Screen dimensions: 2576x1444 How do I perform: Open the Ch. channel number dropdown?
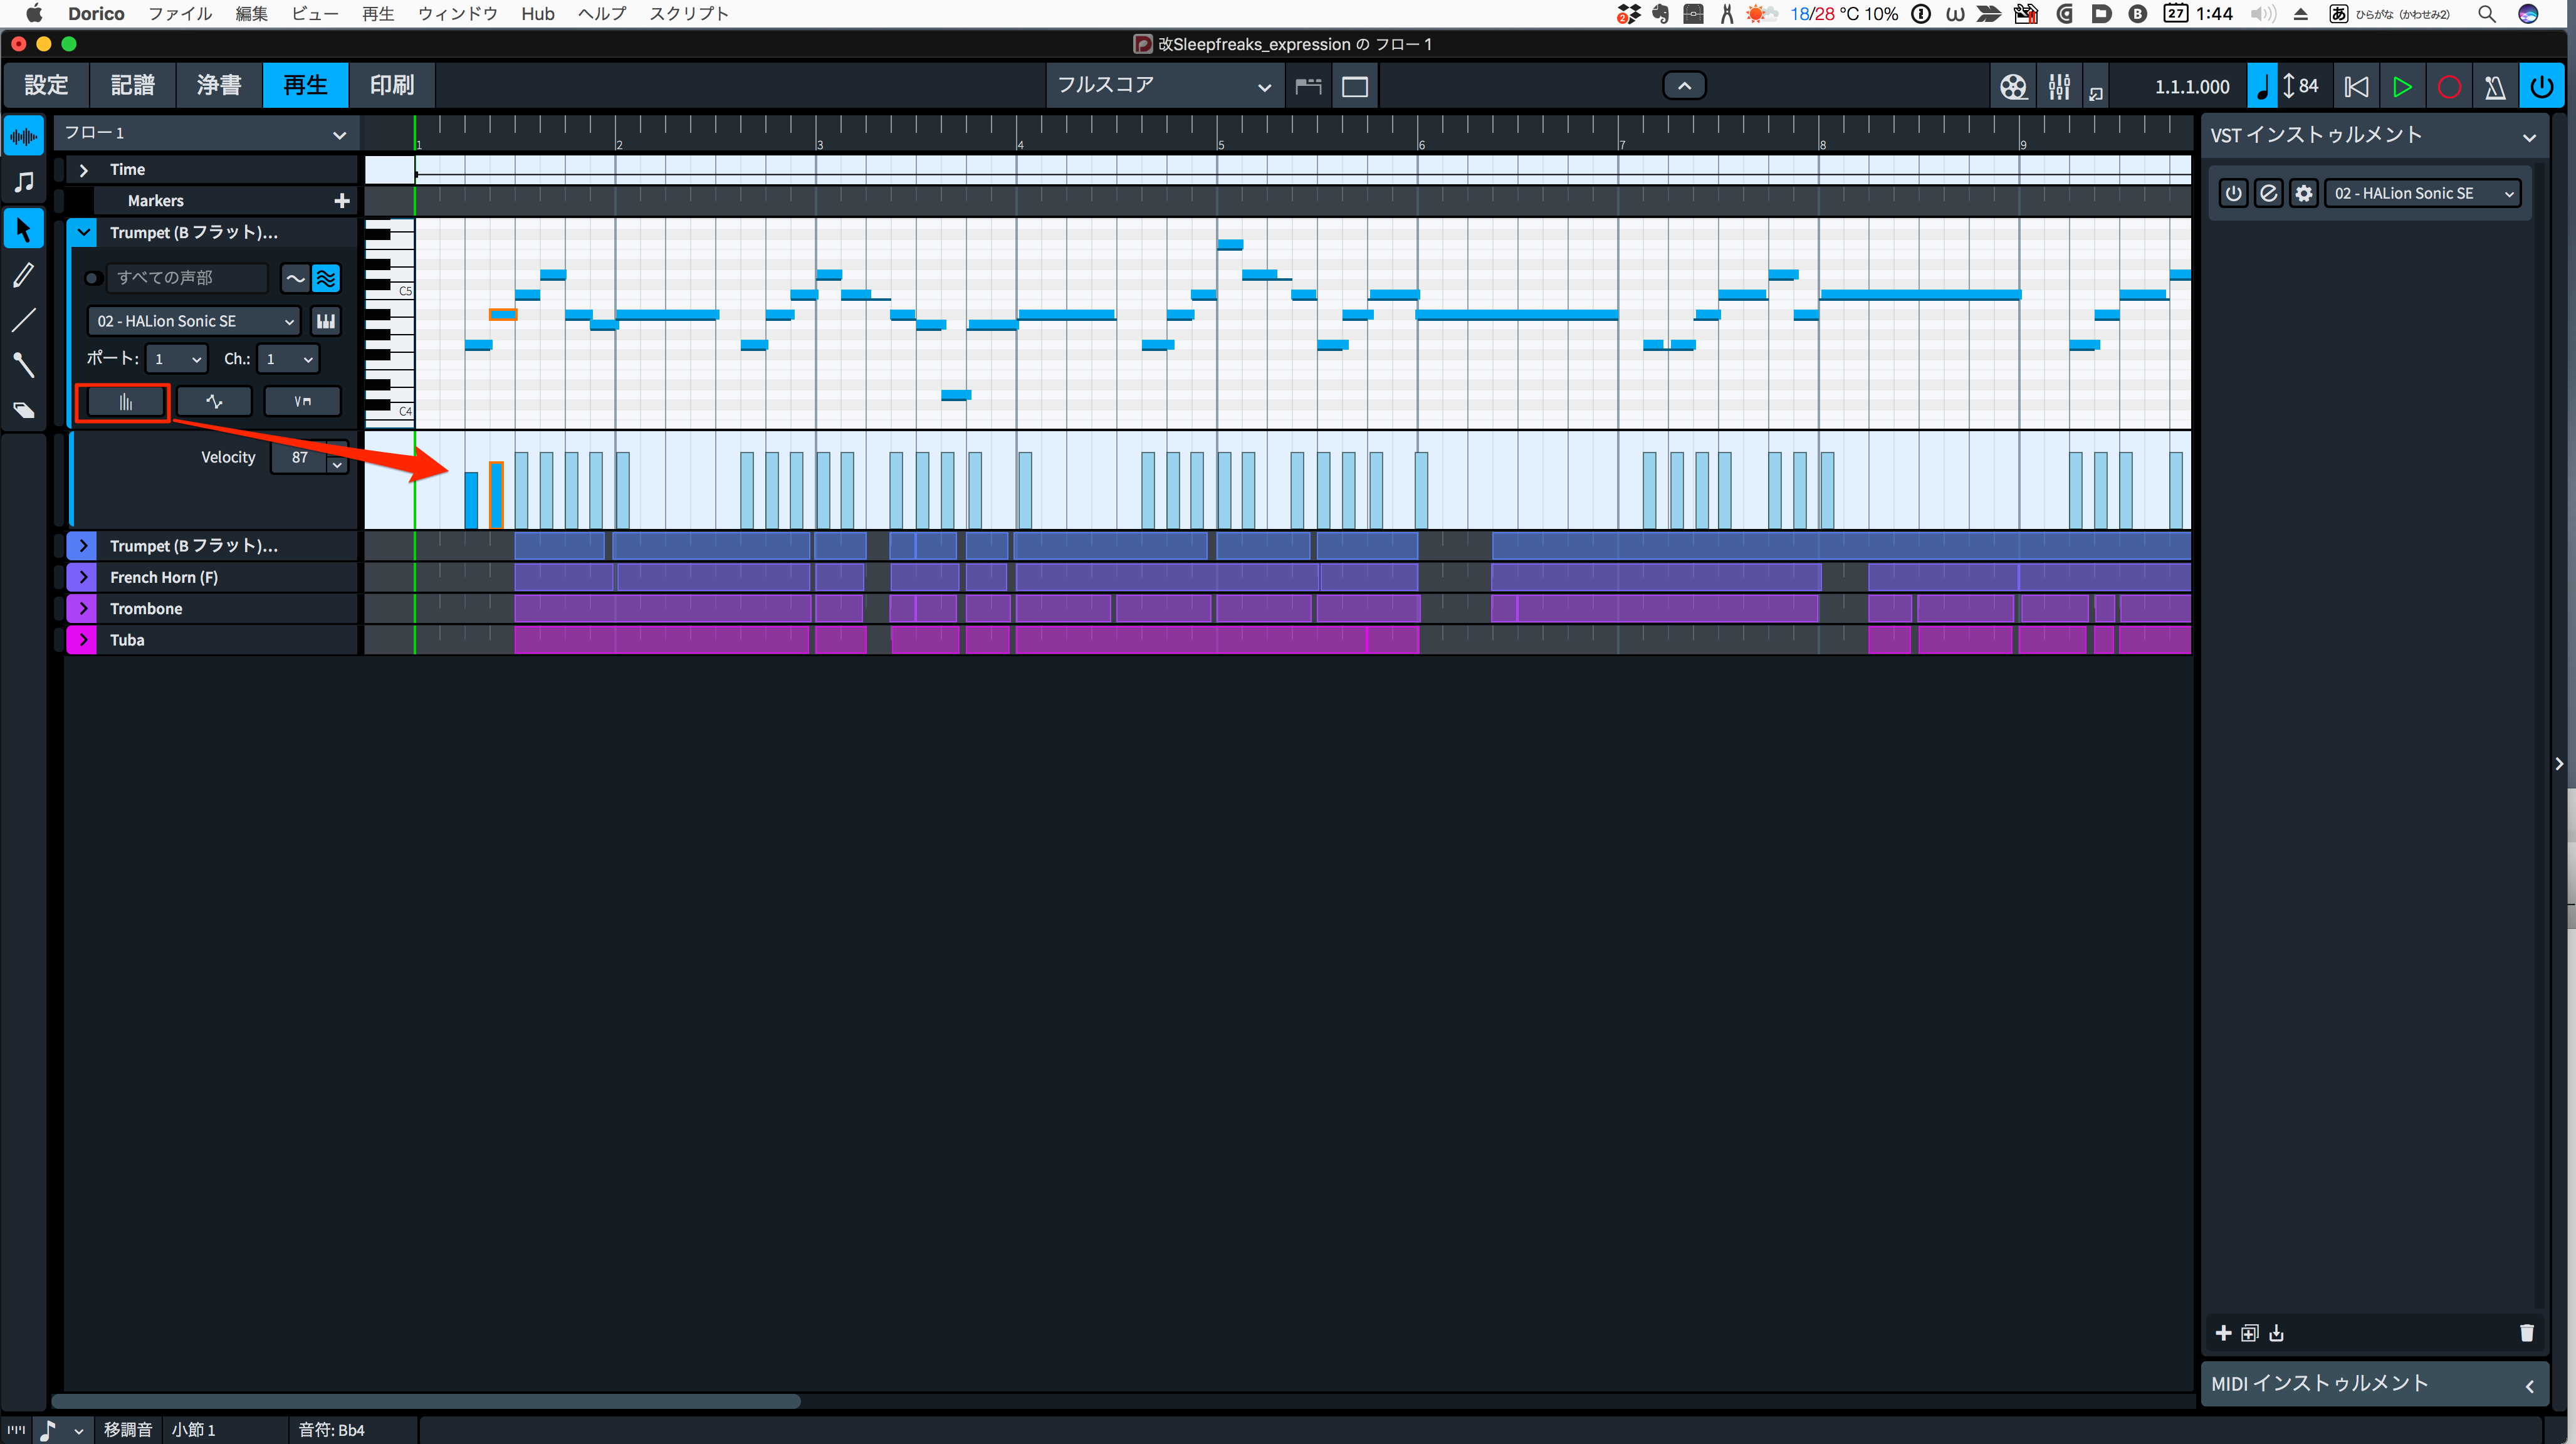click(288, 359)
